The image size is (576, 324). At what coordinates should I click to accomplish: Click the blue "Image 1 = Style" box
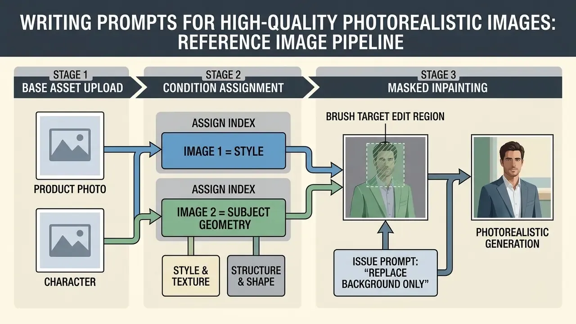pos(223,151)
